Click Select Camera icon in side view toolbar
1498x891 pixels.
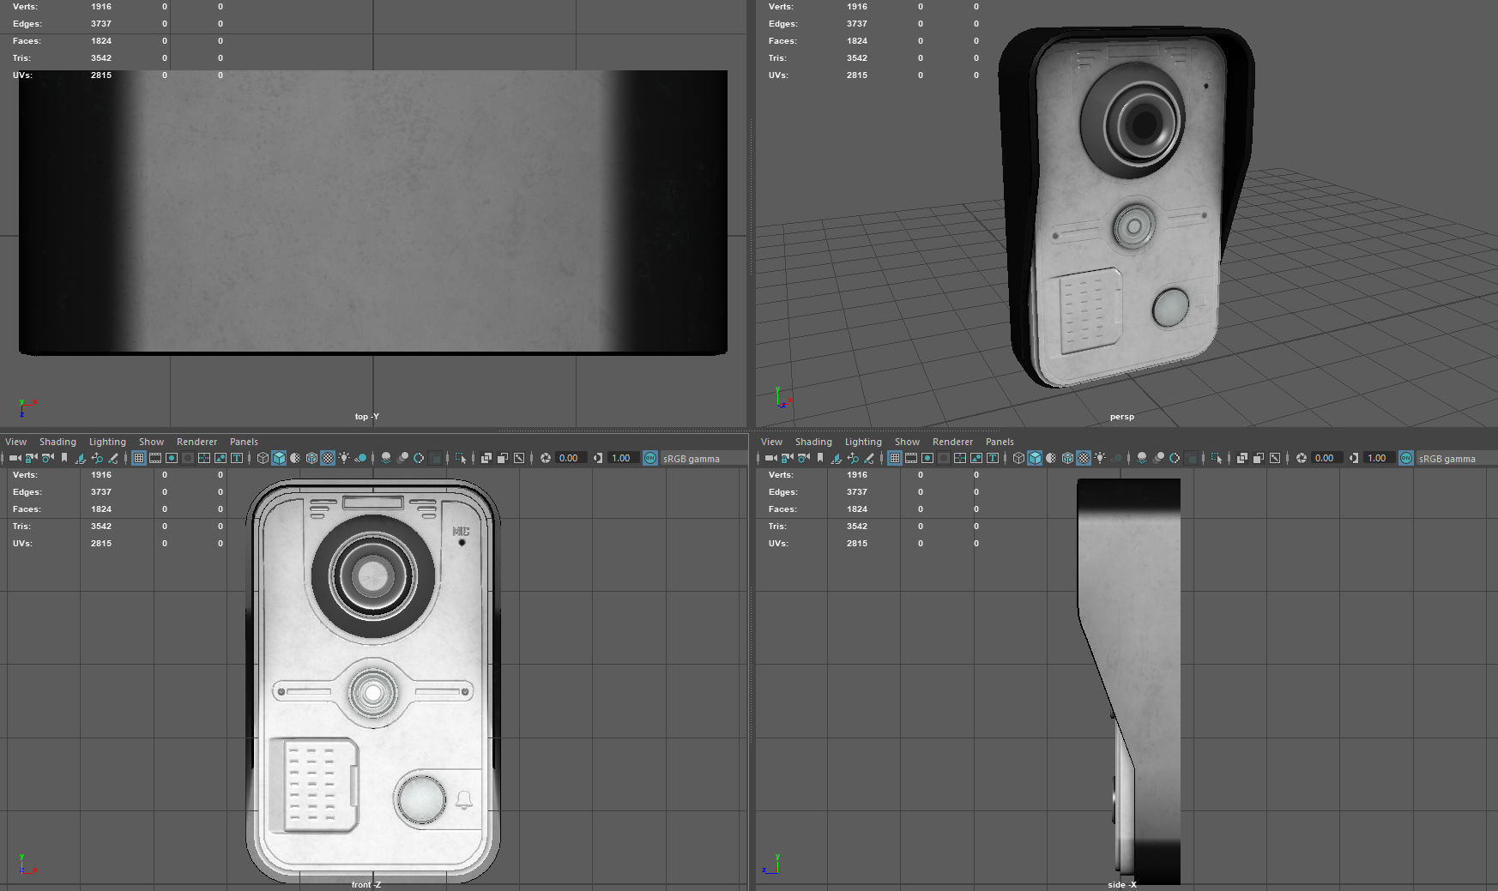pos(770,458)
